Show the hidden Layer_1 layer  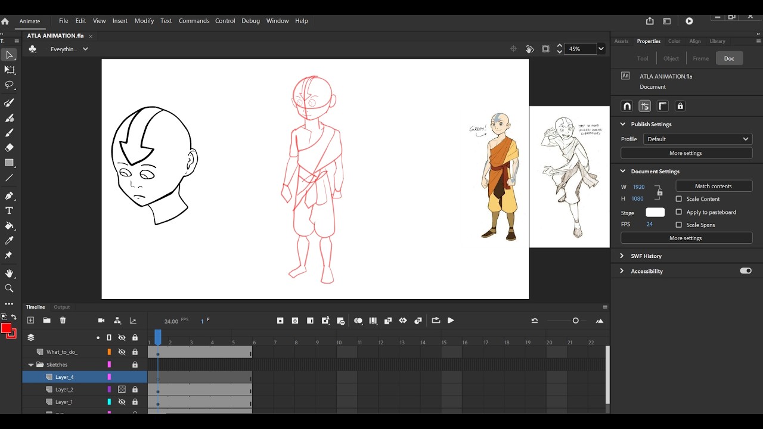[x=122, y=402]
